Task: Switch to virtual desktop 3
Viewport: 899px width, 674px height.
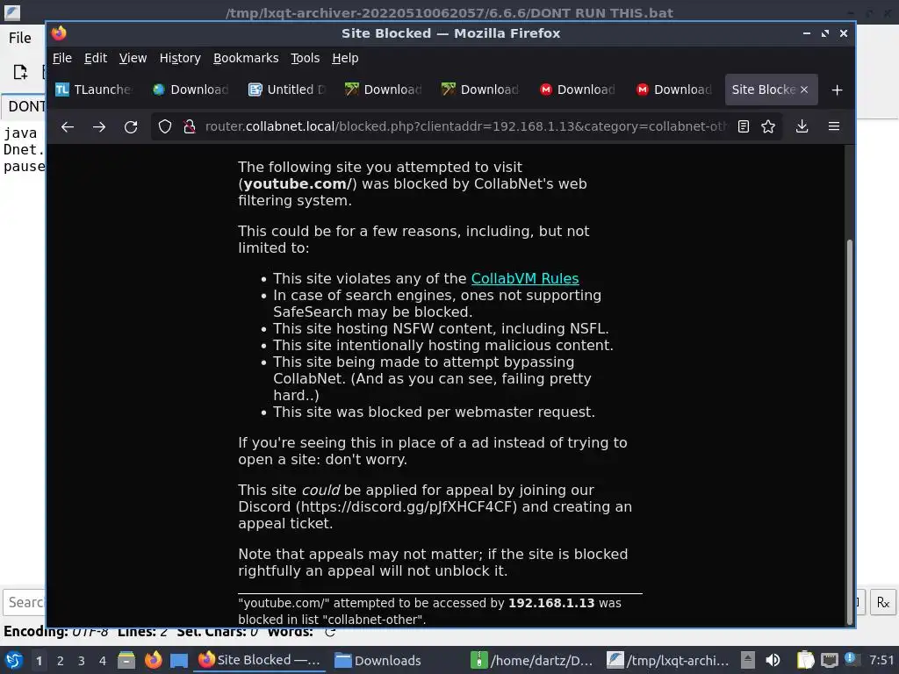Action: pyautogui.click(x=82, y=661)
